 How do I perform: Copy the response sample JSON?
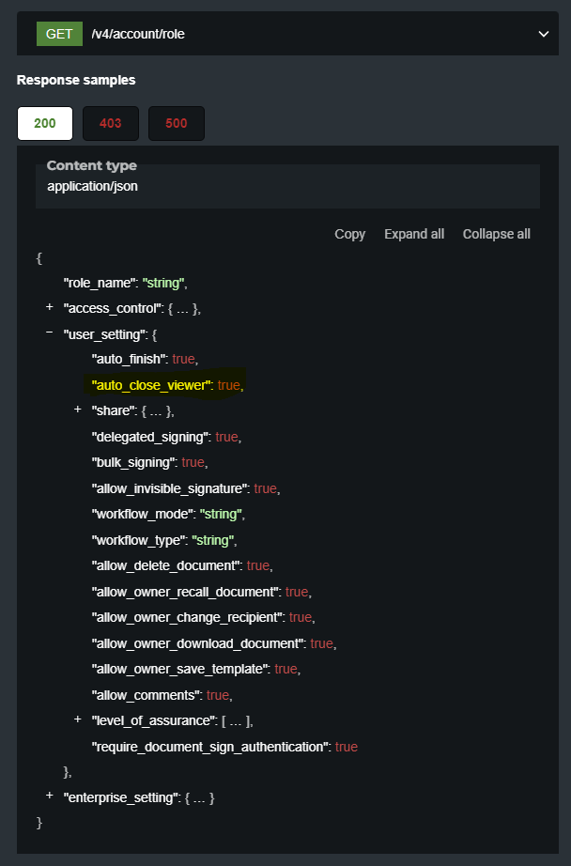click(350, 234)
